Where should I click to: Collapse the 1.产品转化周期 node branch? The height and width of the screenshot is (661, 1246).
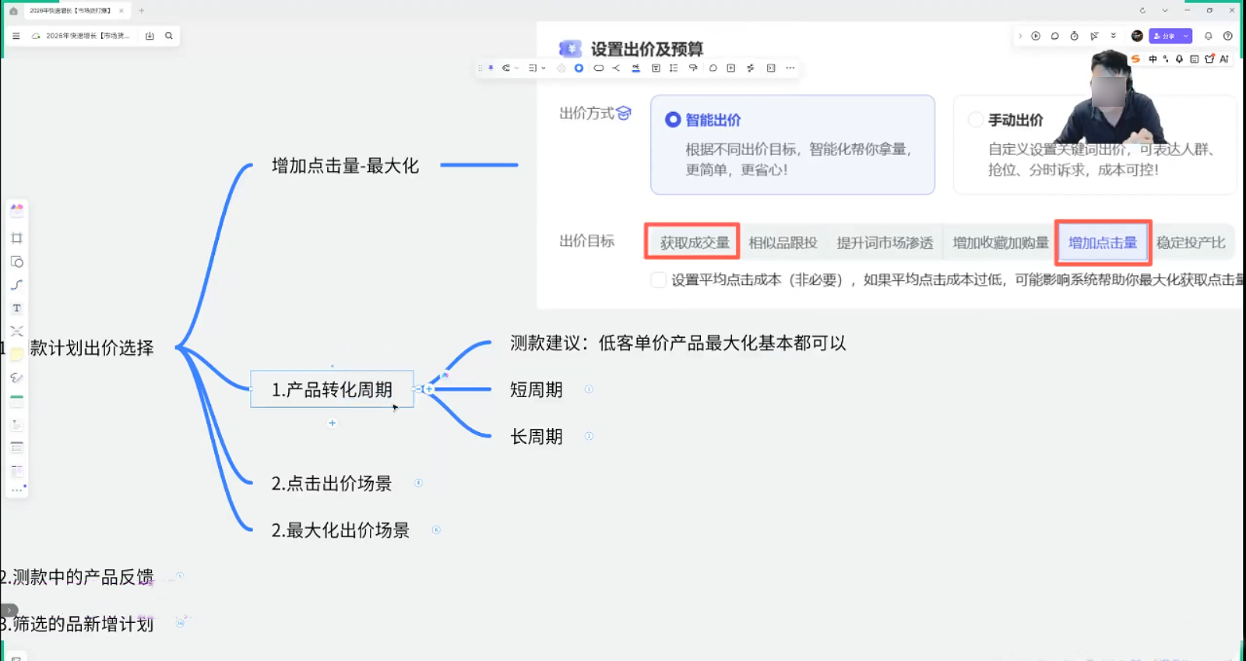pyautogui.click(x=419, y=389)
